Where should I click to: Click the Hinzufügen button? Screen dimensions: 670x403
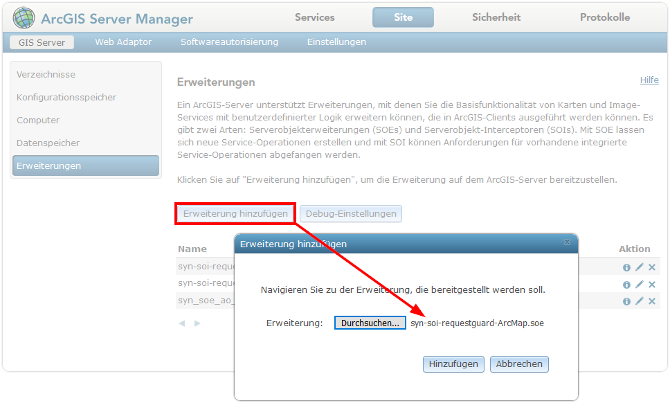click(453, 364)
